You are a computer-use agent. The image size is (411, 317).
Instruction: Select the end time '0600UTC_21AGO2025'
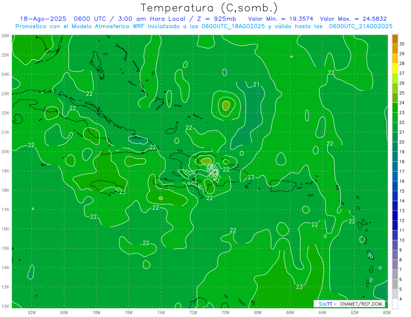point(361,26)
